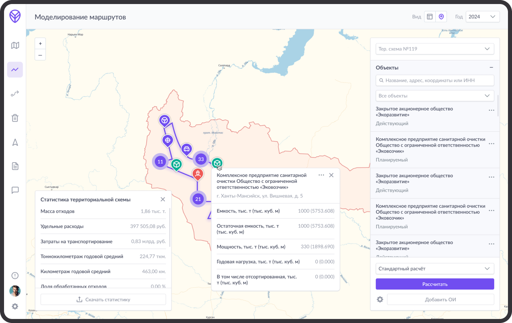This screenshot has width=512, height=323.
Task: Open the waste trash bin sidebar icon
Action: click(15, 118)
